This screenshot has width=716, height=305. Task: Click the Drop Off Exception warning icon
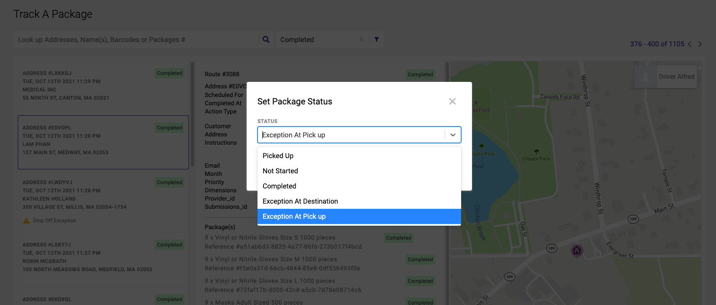coord(26,221)
